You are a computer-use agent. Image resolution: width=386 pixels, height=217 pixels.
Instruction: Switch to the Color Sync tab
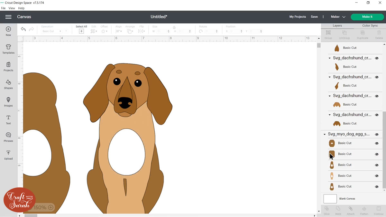coord(370,25)
